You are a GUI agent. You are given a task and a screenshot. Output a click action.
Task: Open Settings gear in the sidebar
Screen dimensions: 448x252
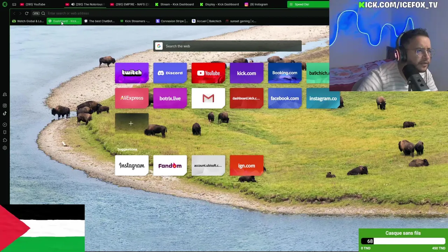tap(5, 148)
